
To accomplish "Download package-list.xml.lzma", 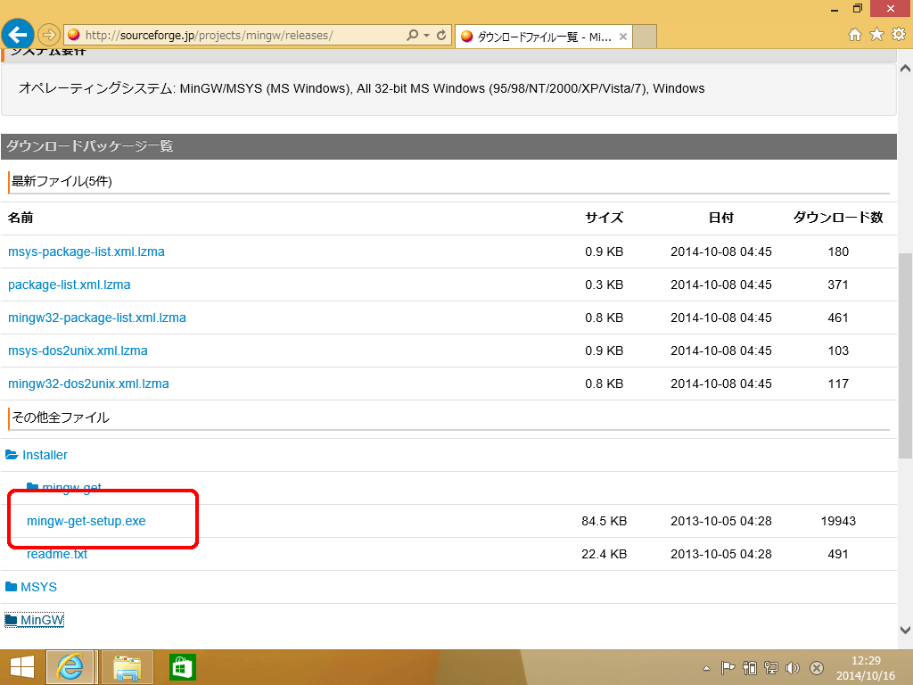I will (70, 285).
